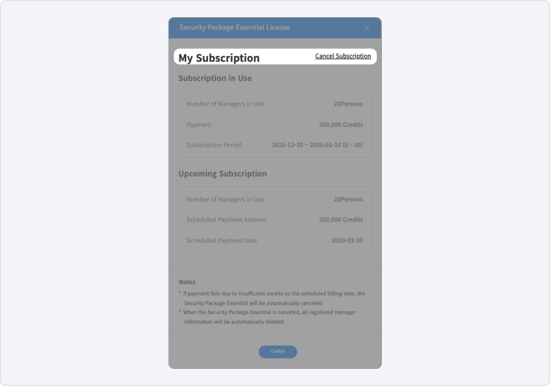The image size is (550, 386).
Task: Click the Subscription Period label
Action: tap(214, 145)
